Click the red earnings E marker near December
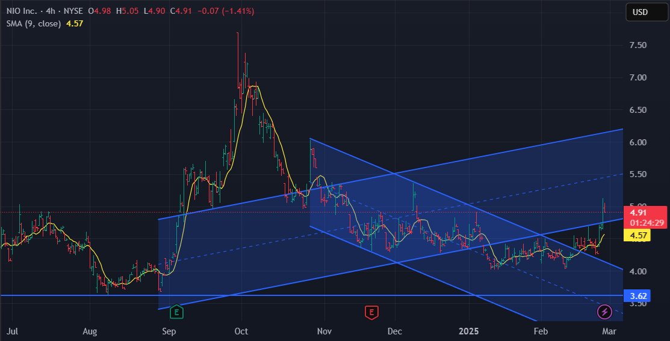This screenshot has width=670, height=341. pos(371,312)
